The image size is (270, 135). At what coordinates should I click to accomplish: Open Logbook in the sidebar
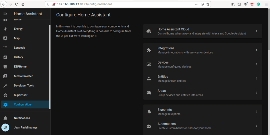pyautogui.click(x=25, y=48)
